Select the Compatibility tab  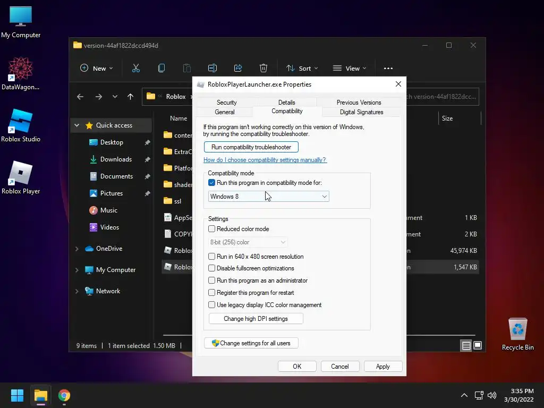tap(287, 111)
